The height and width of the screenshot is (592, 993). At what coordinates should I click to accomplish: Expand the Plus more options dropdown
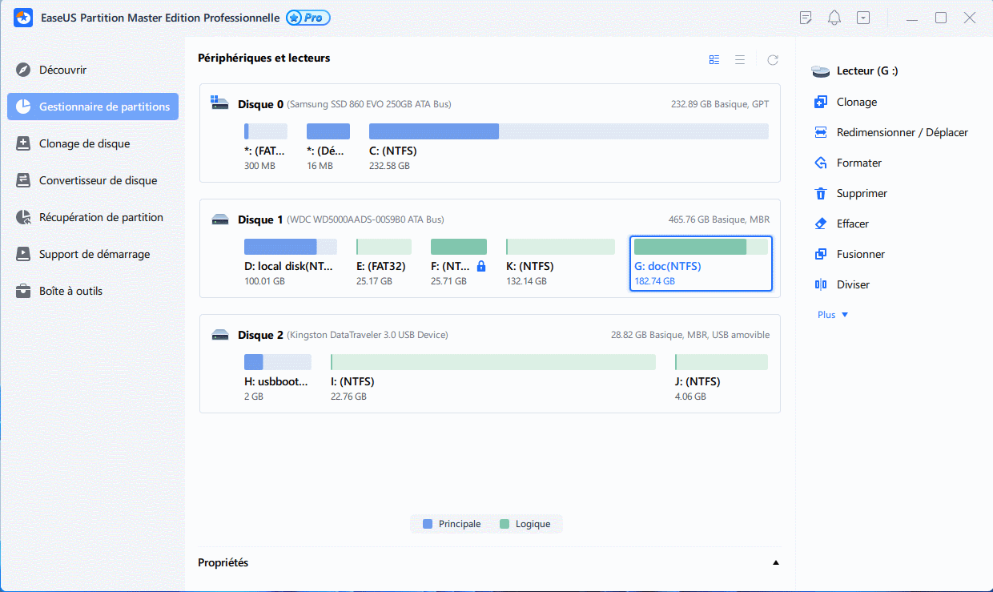[x=833, y=315]
